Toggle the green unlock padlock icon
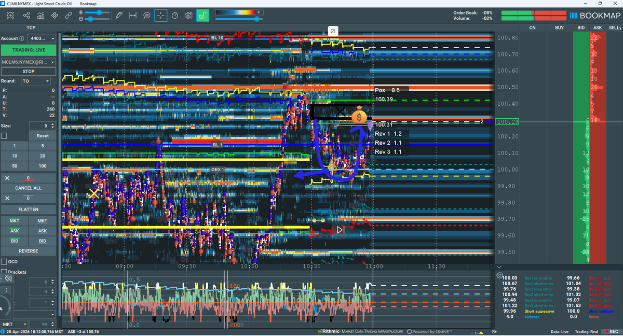 click(x=202, y=16)
